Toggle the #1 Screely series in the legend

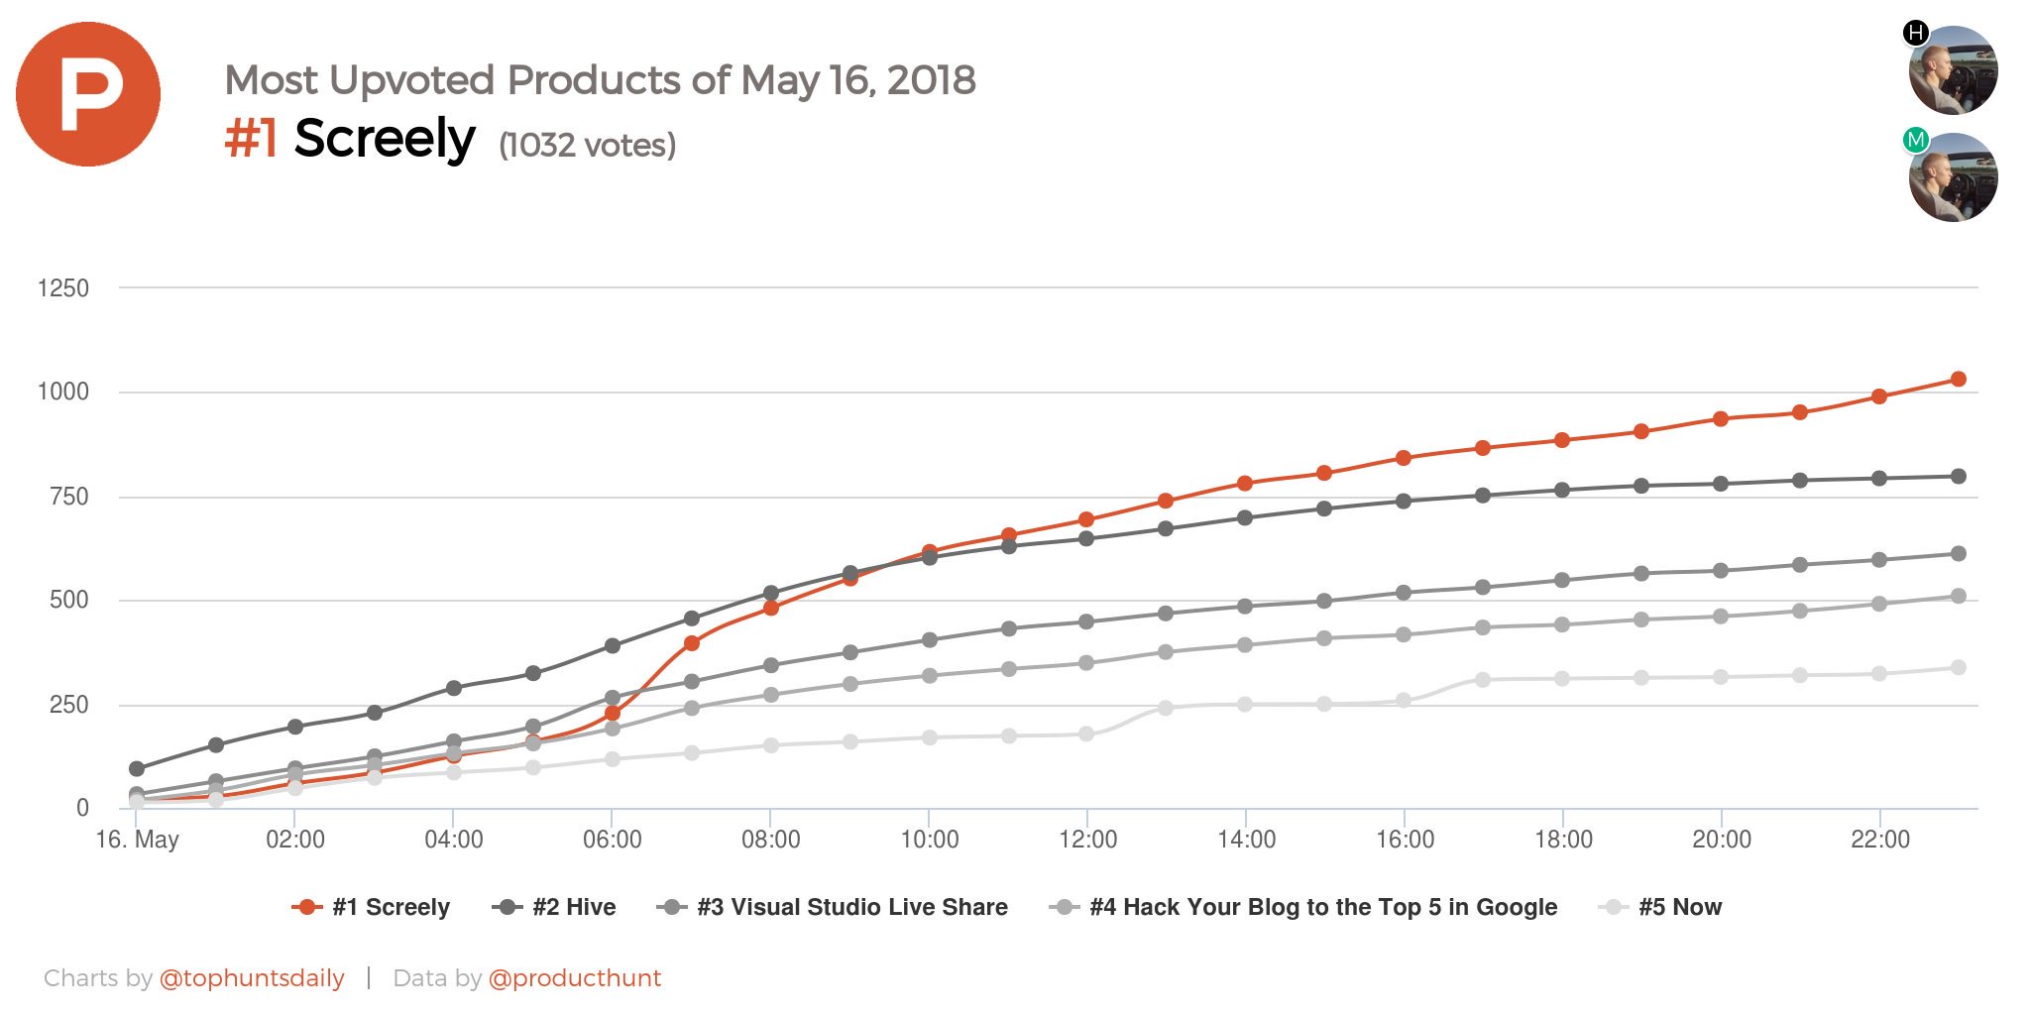392,907
